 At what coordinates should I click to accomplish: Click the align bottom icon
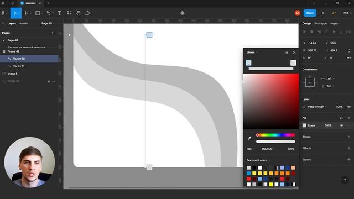pos(341,32)
